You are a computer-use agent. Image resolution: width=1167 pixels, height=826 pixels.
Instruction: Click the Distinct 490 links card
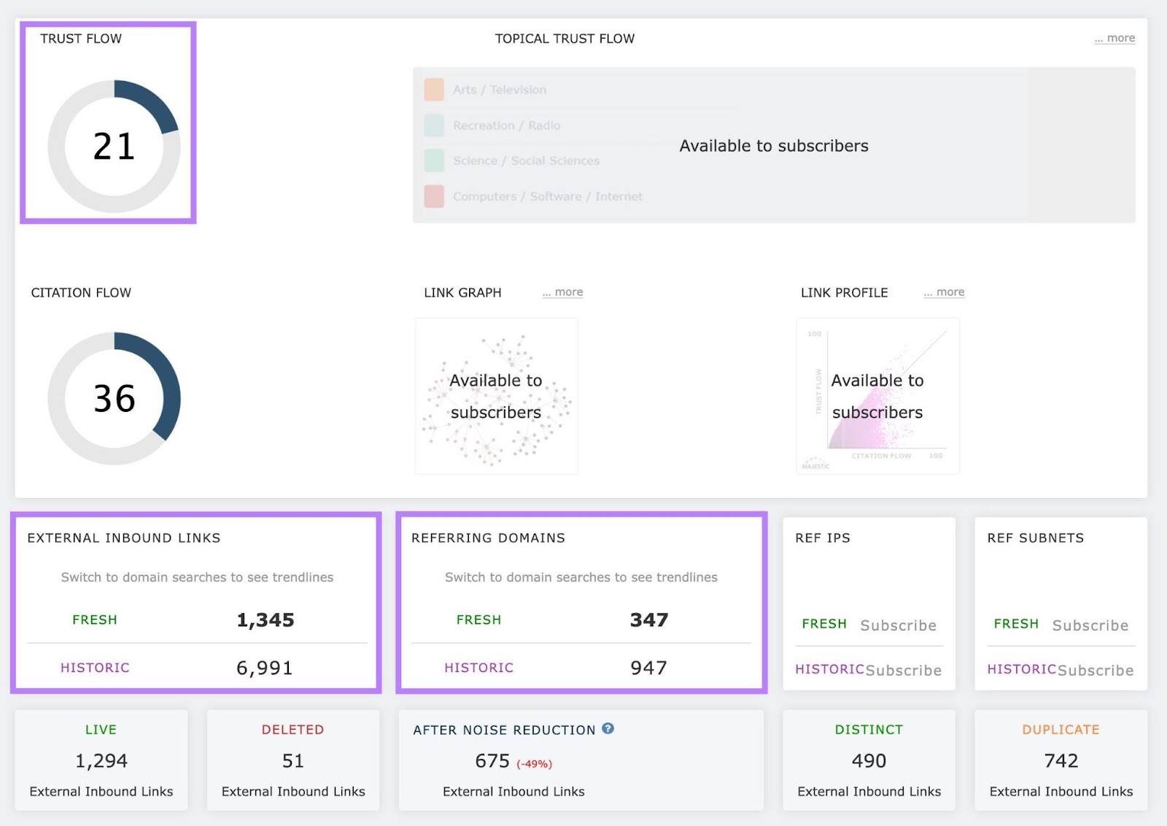point(869,760)
